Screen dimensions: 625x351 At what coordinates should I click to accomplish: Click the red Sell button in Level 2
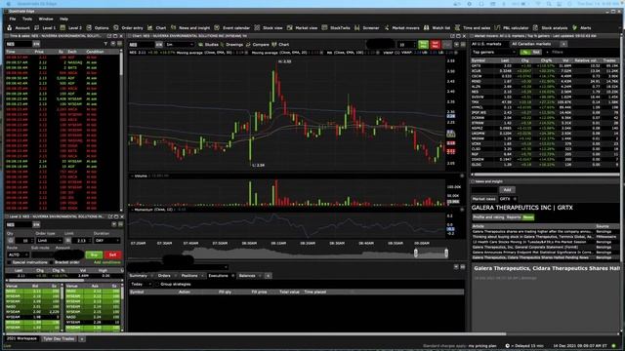112,254
